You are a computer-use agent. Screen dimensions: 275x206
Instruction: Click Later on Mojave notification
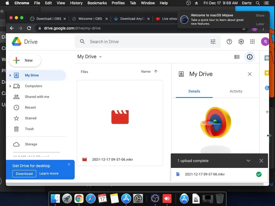[260, 24]
